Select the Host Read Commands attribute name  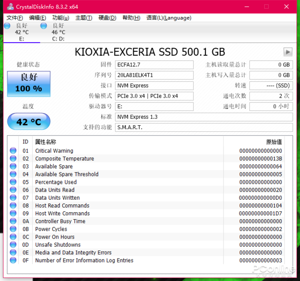tap(62, 206)
